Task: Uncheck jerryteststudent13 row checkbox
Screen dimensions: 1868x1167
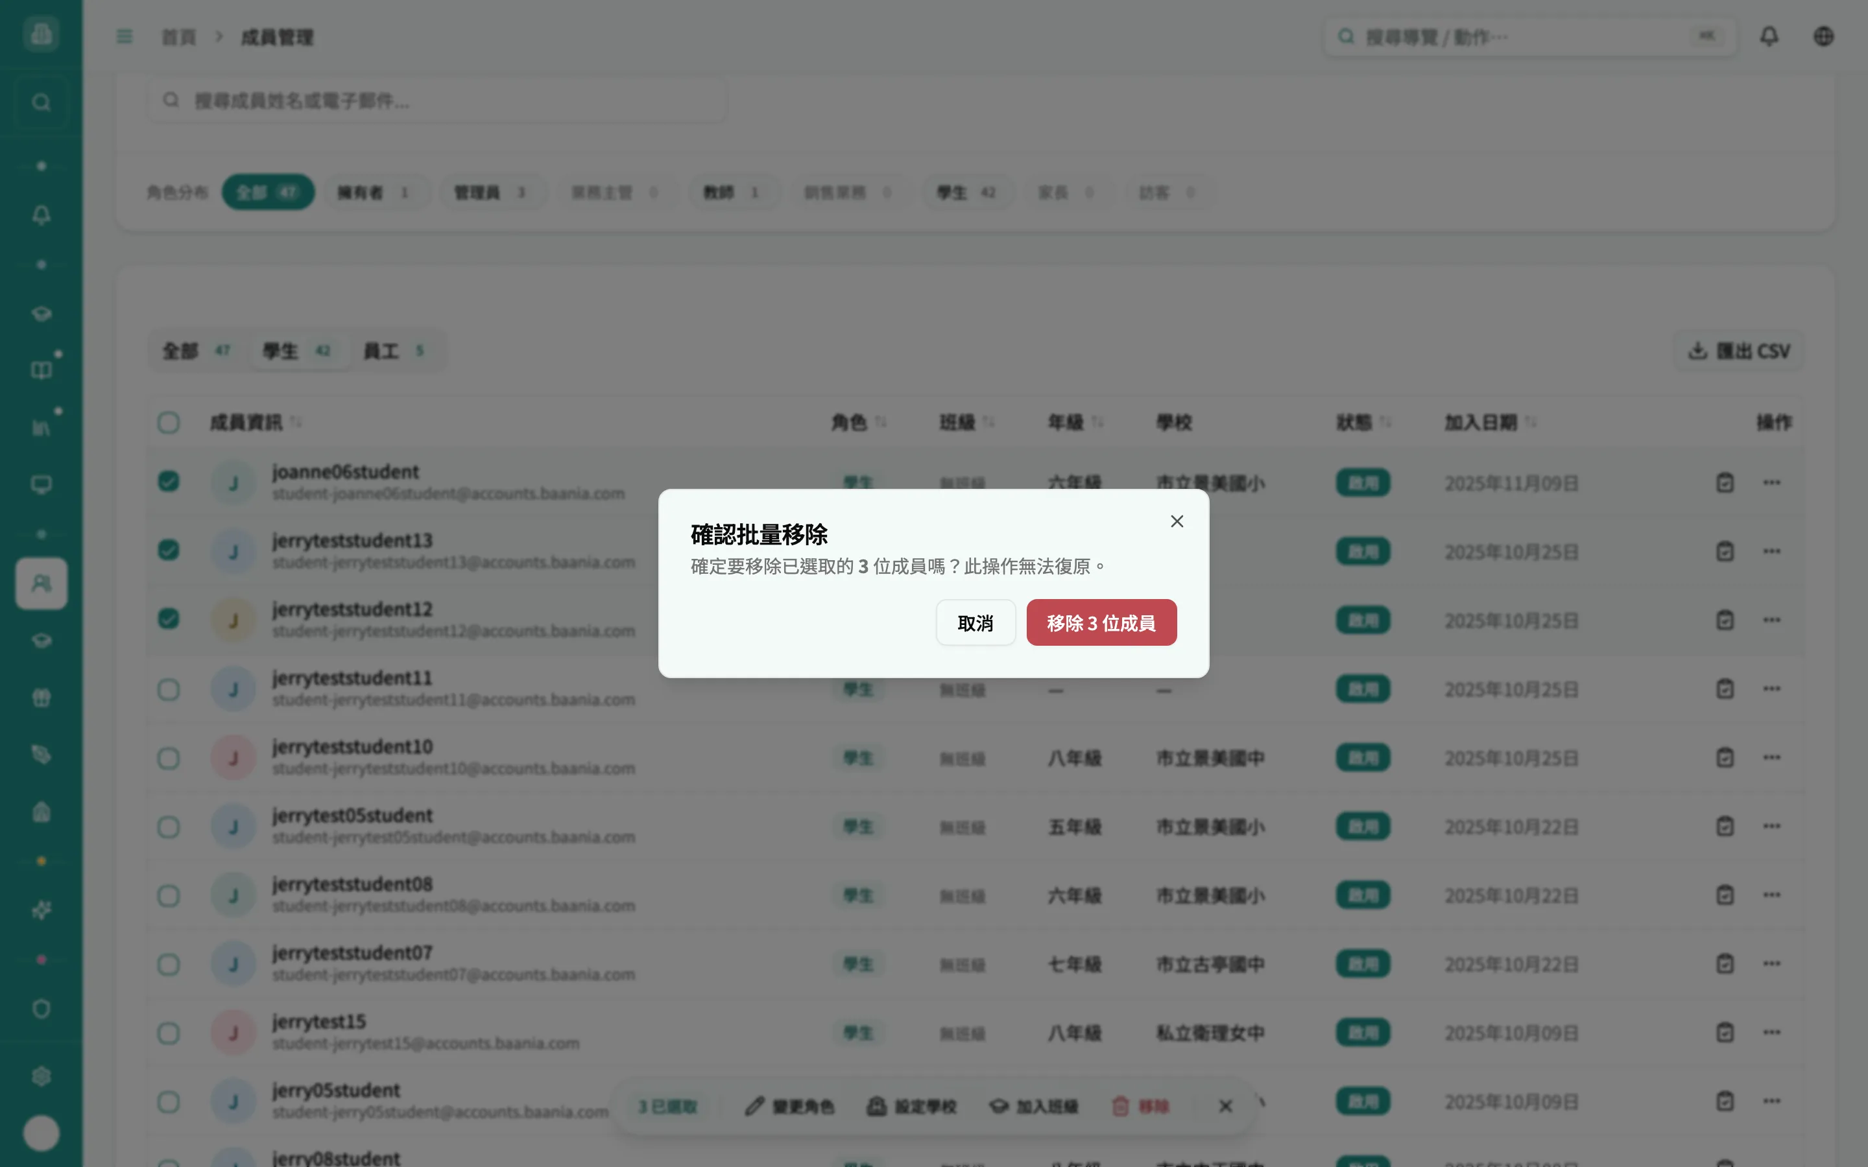Action: pos(168,551)
